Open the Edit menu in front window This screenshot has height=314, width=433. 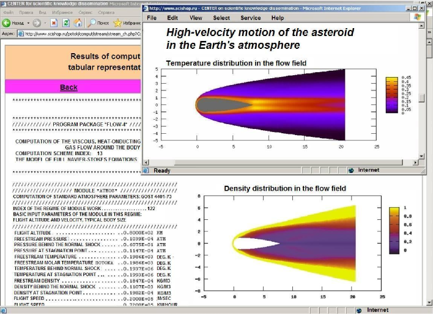[x=172, y=18]
